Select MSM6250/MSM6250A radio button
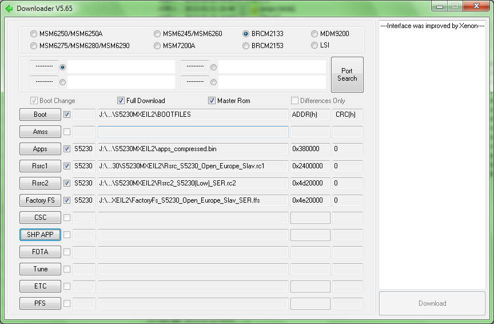The width and height of the screenshot is (494, 324). point(34,34)
